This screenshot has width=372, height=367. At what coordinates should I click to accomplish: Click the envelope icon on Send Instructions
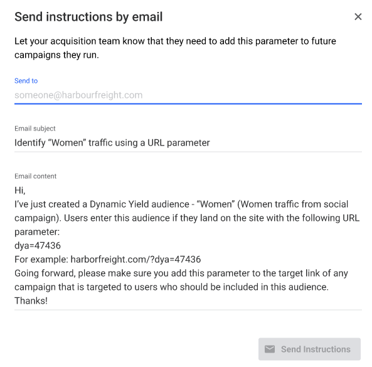270,349
